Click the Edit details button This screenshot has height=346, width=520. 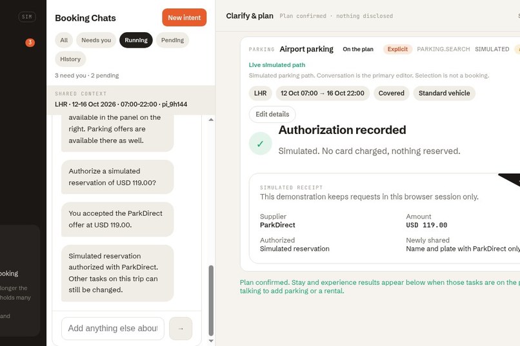pos(272,114)
